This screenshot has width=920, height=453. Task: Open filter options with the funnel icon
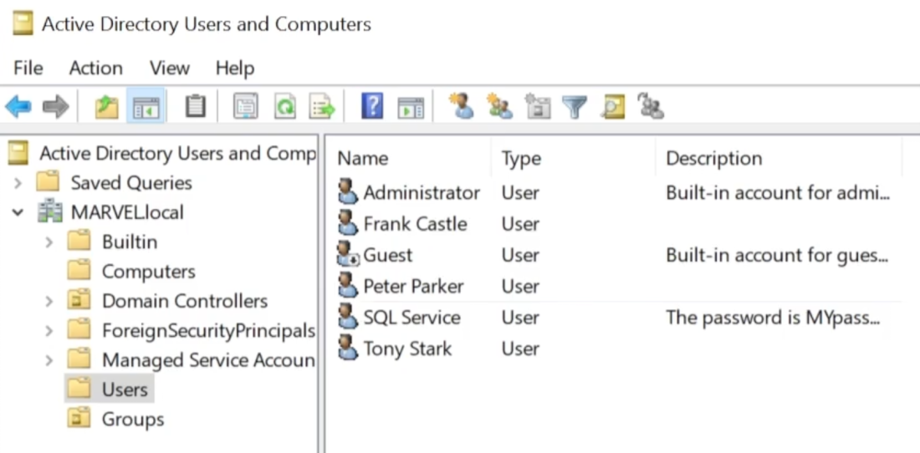(575, 107)
